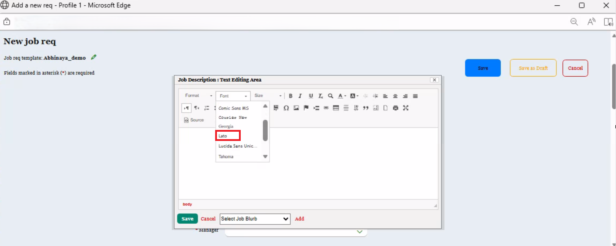
Task: Toggle center text alignment
Action: pos(395,96)
